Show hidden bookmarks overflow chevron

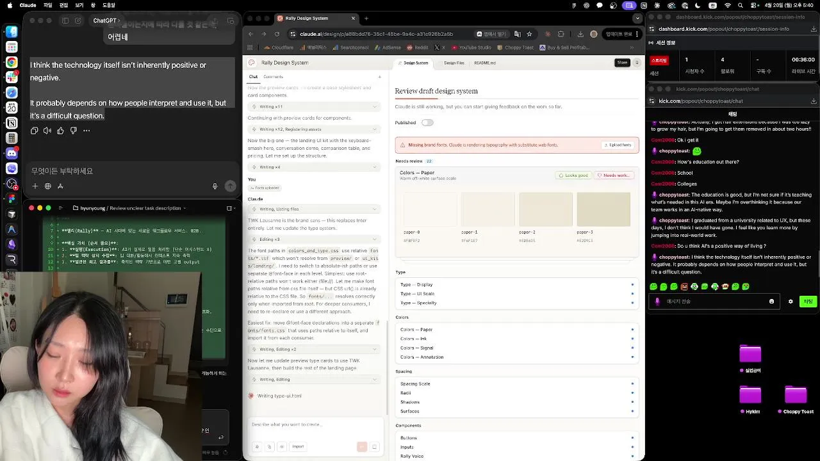[632, 47]
